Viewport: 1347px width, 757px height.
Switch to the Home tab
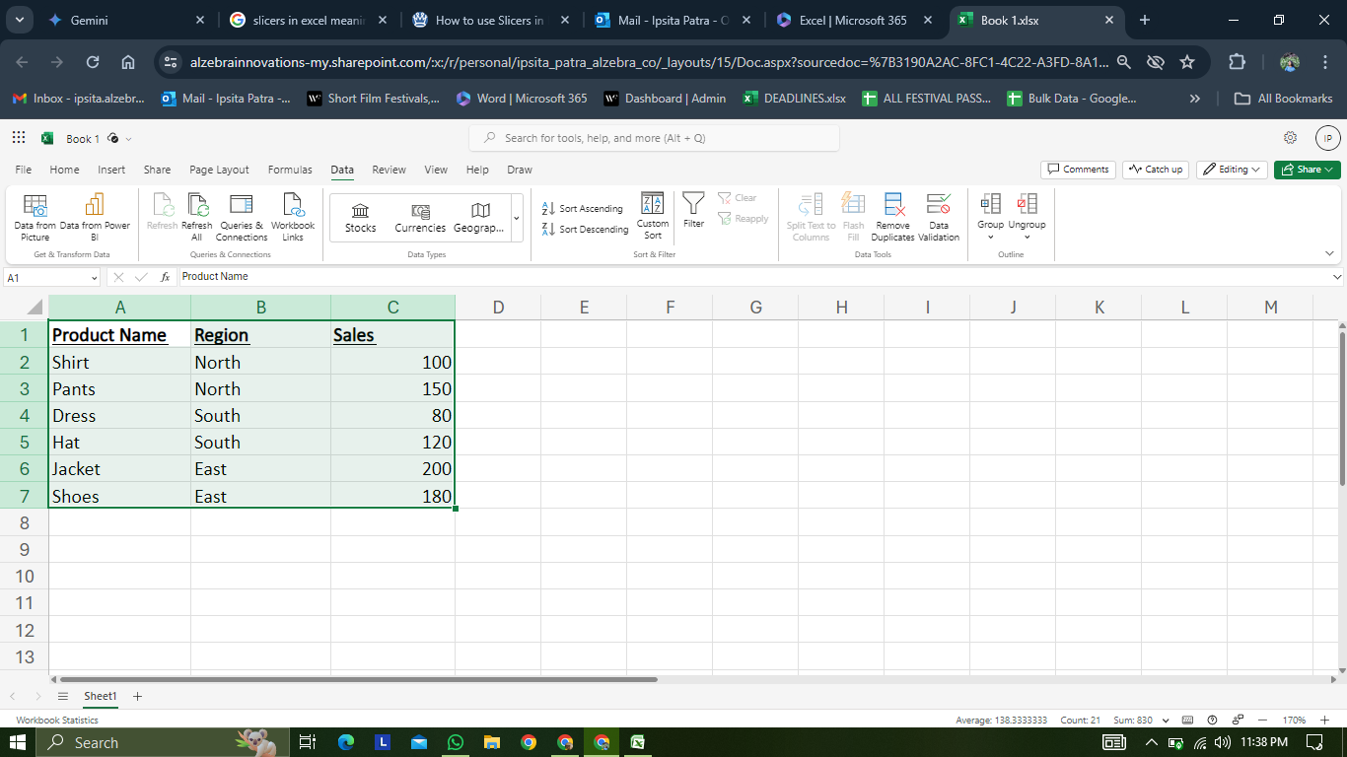64,170
